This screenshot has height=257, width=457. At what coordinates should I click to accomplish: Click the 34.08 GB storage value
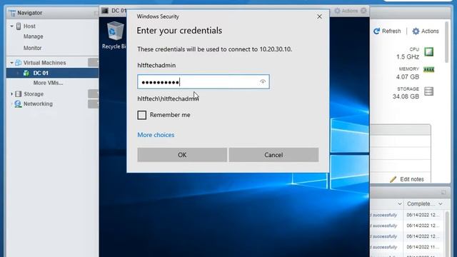tap(406, 96)
